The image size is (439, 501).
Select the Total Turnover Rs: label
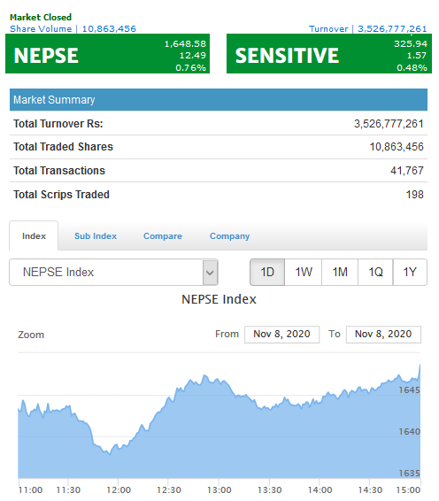[x=58, y=124]
